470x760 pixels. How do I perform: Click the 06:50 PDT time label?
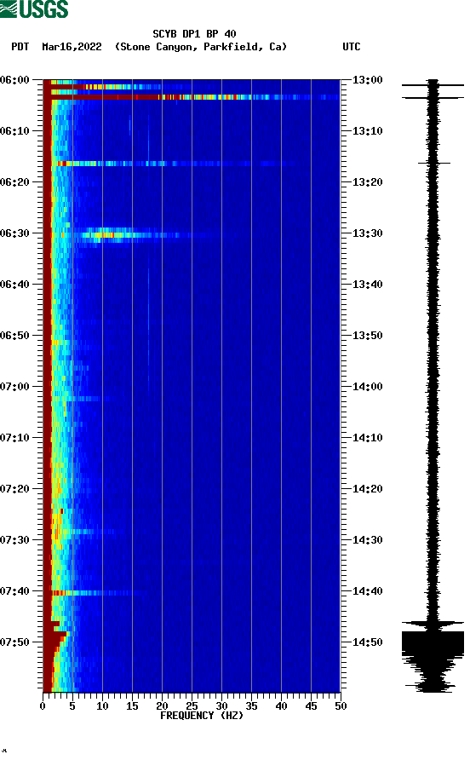(x=14, y=336)
